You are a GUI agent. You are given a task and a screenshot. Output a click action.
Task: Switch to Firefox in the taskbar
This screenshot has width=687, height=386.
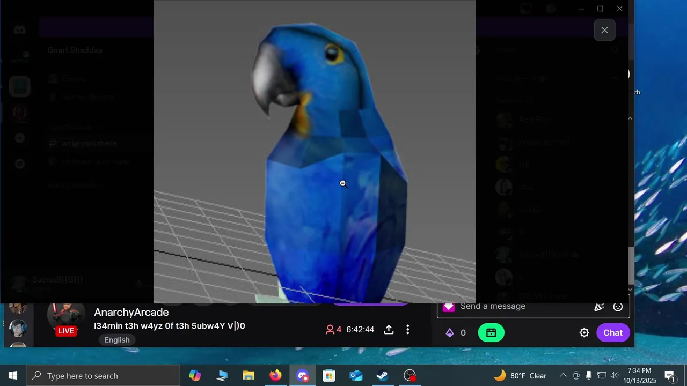click(x=275, y=376)
